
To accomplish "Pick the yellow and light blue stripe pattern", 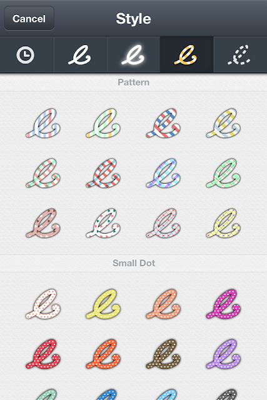I will point(224,123).
